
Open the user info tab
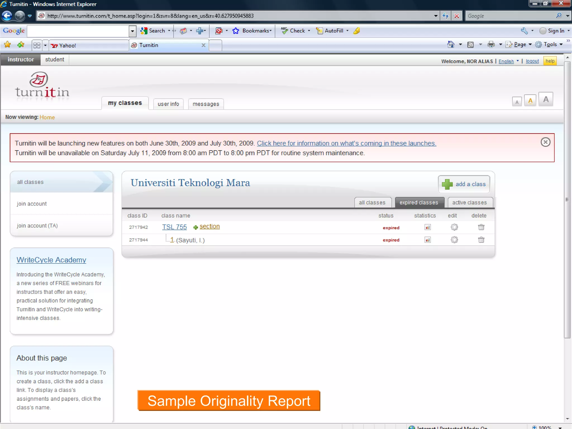(x=168, y=104)
